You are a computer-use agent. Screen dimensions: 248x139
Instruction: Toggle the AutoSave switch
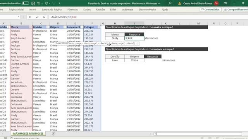25,3
